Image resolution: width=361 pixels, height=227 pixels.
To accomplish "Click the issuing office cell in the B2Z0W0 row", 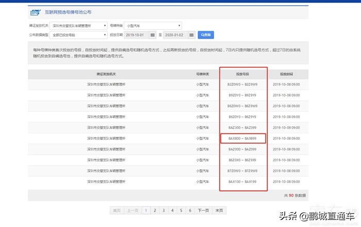I will 106,84.
